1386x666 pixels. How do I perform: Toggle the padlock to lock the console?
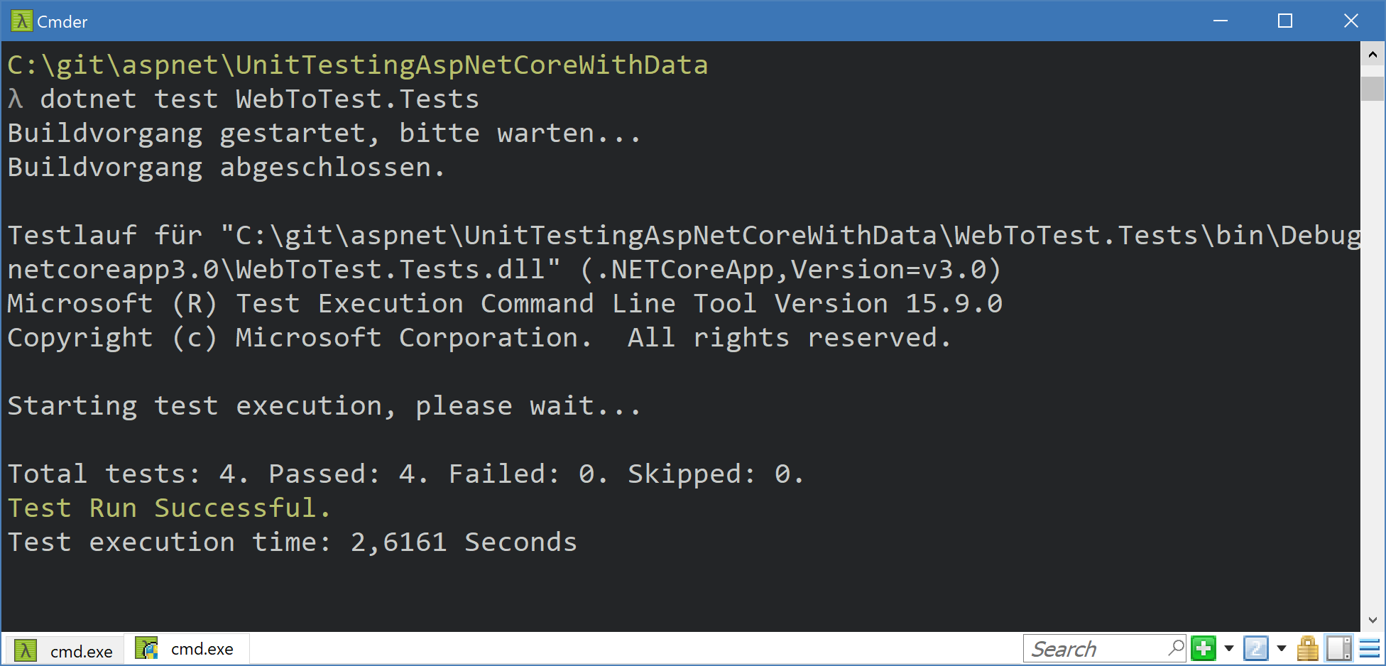pyautogui.click(x=1307, y=648)
